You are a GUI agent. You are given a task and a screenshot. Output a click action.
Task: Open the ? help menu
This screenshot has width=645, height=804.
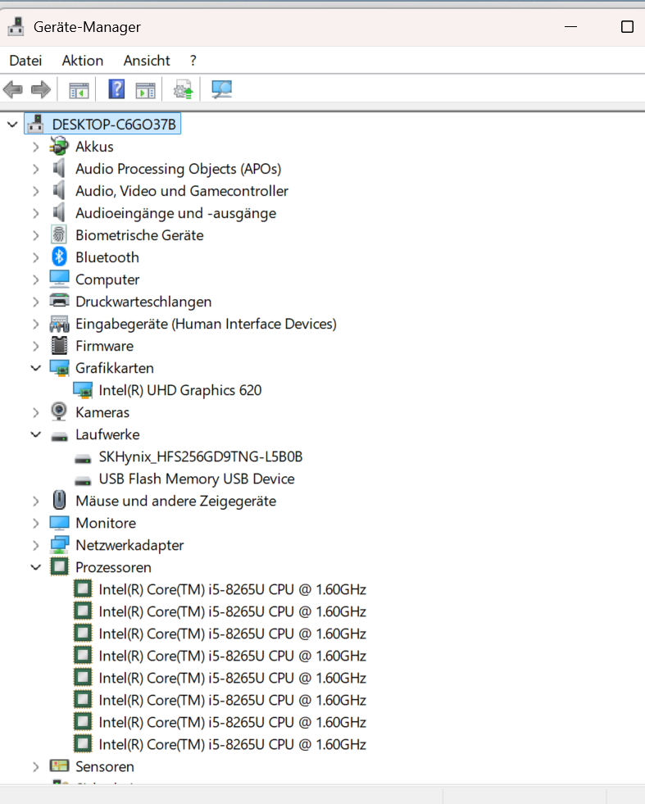pyautogui.click(x=193, y=61)
